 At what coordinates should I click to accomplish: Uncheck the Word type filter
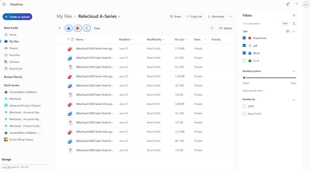[244, 53]
